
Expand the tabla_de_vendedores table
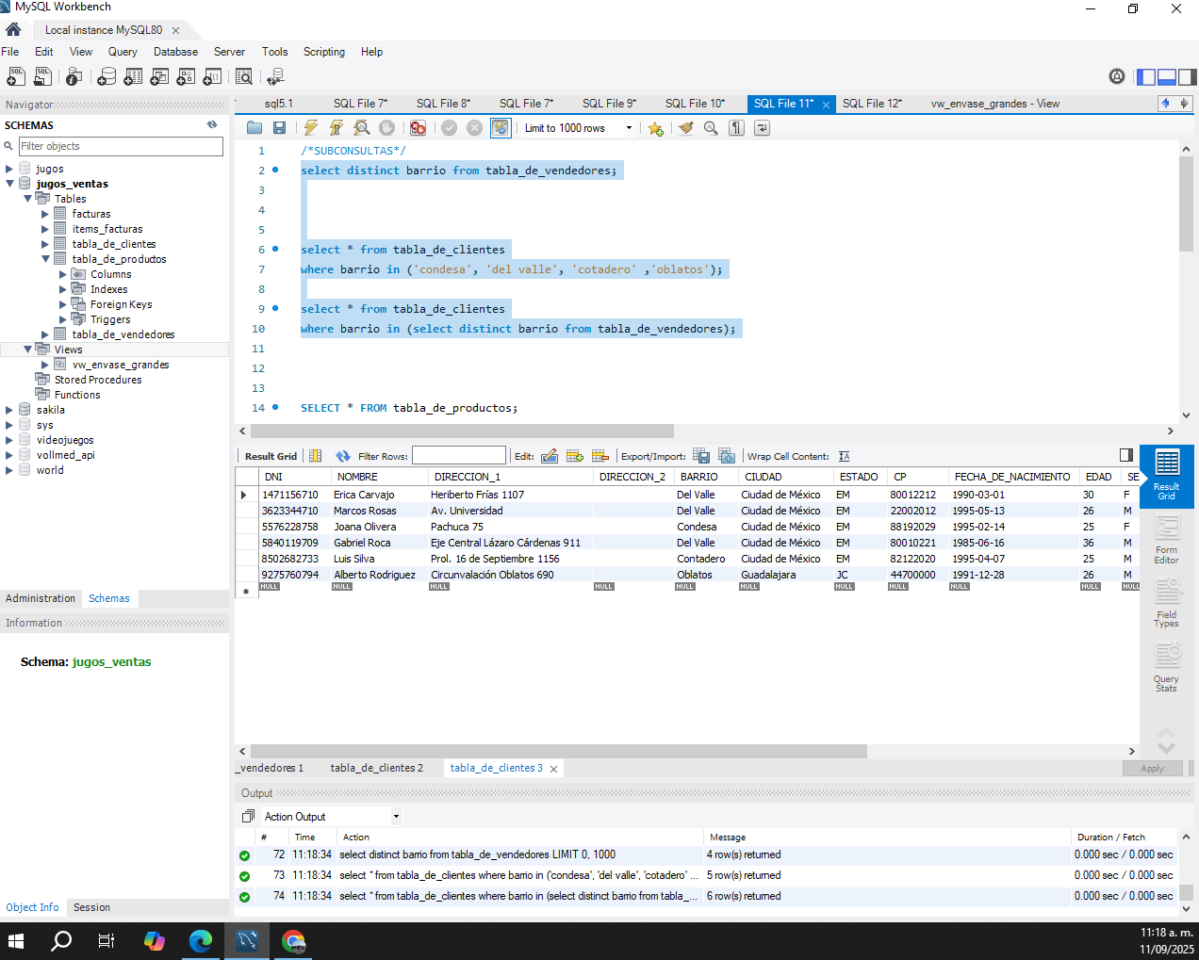pos(45,334)
